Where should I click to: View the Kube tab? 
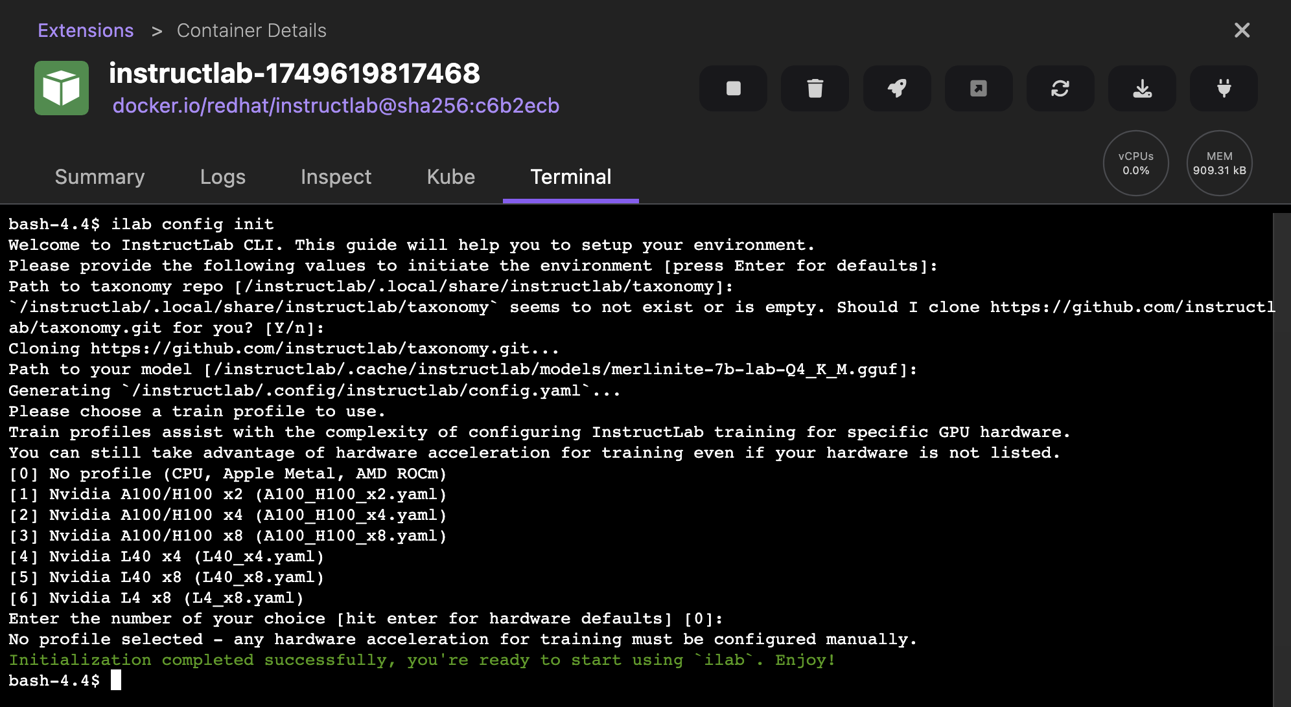451,177
